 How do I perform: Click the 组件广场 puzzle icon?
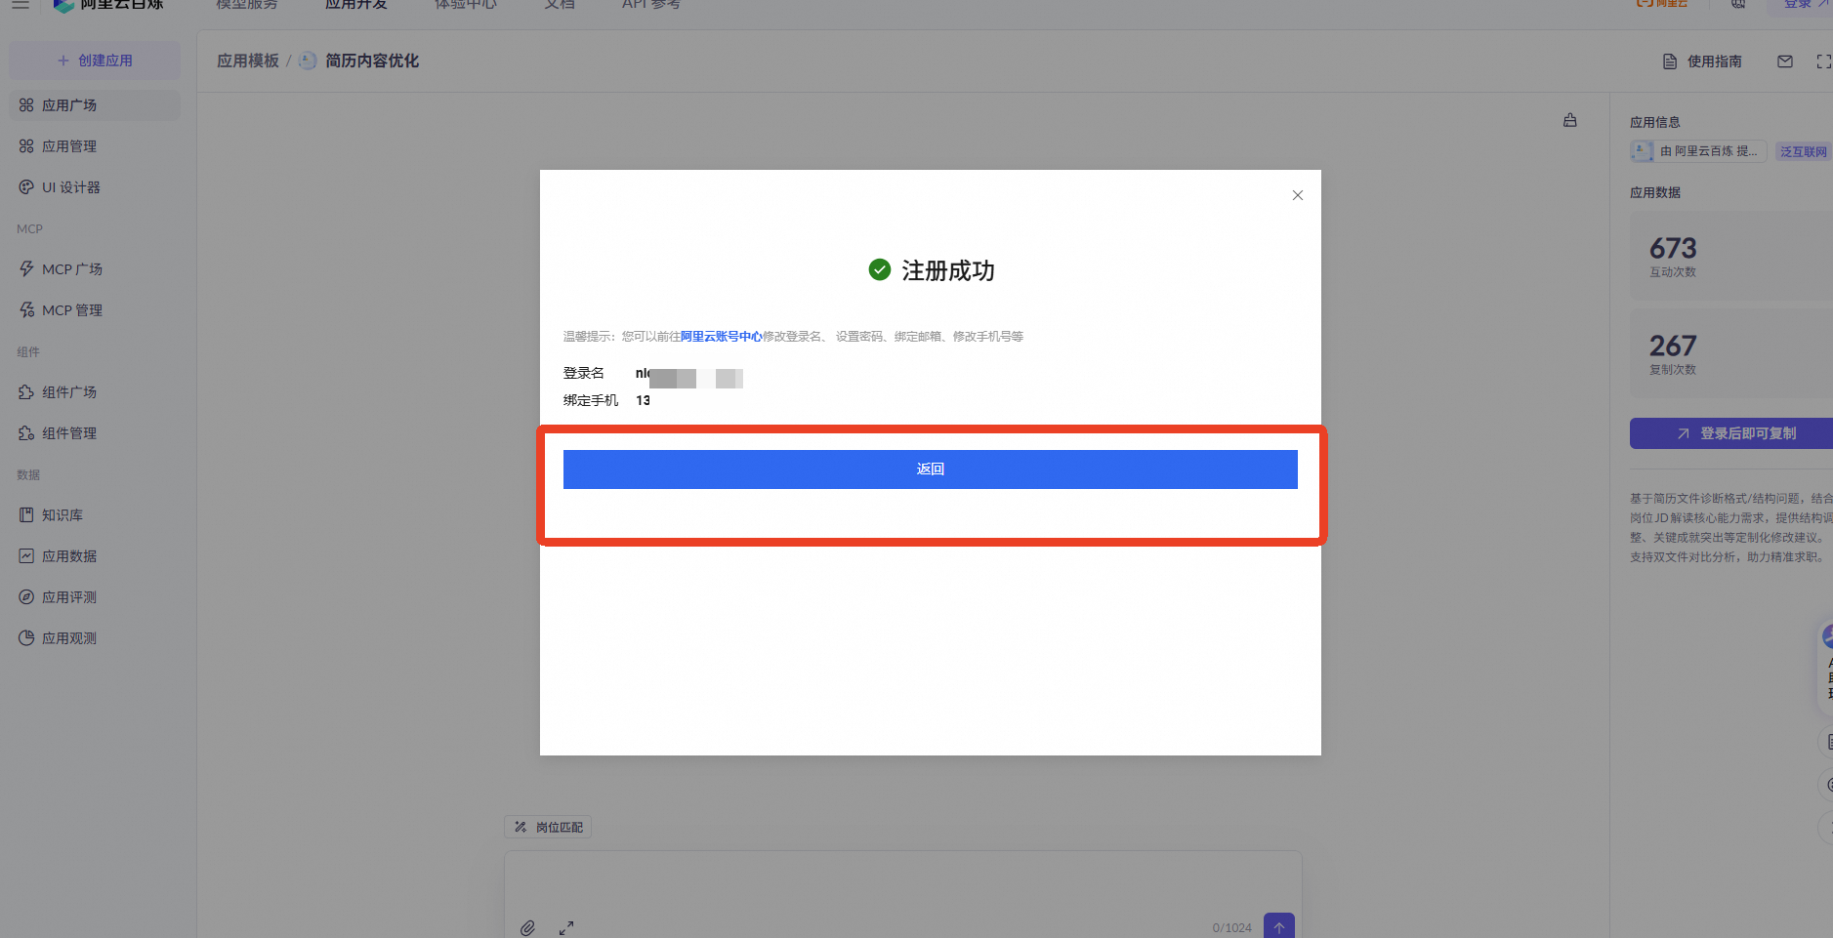[26, 392]
